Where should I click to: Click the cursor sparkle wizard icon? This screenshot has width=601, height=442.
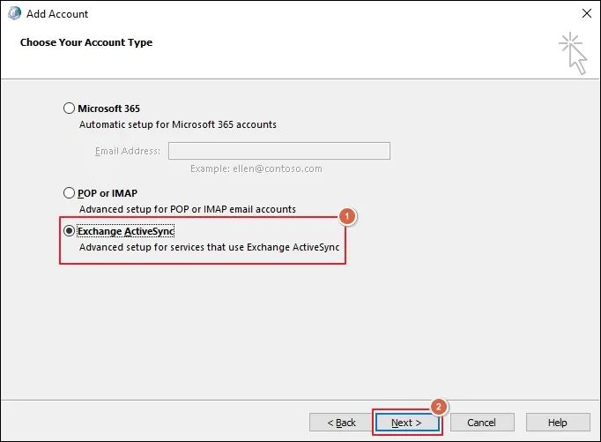(573, 53)
